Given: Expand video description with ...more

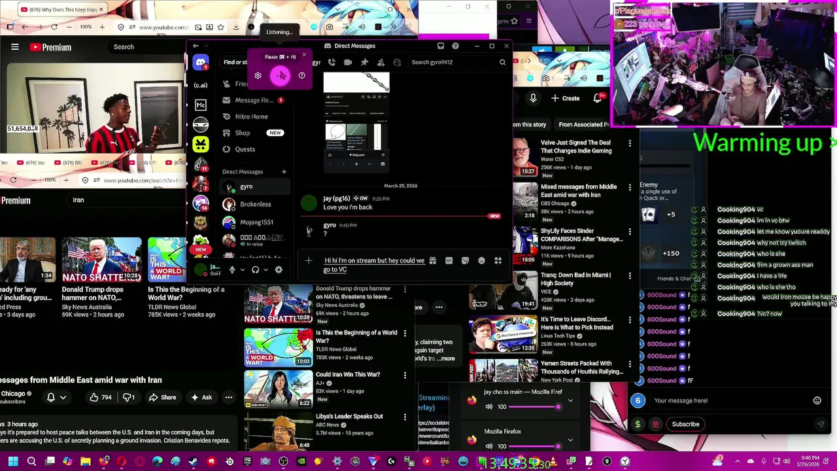Looking at the screenshot, I should pos(447,358).
